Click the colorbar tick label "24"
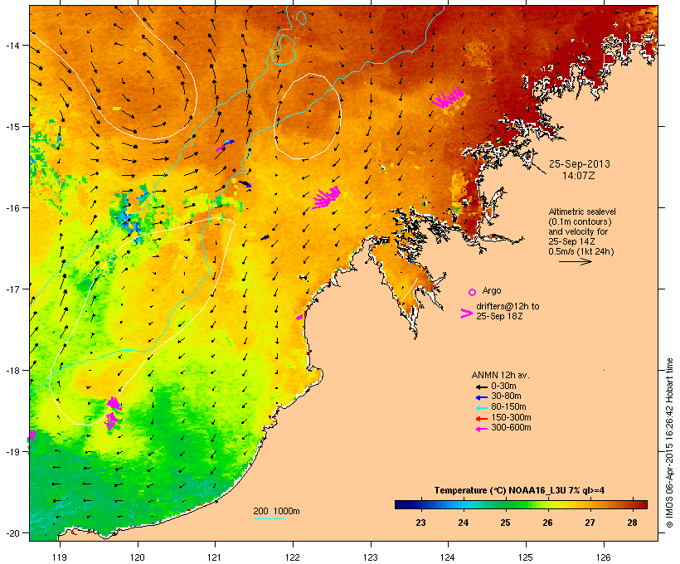 click(x=464, y=523)
